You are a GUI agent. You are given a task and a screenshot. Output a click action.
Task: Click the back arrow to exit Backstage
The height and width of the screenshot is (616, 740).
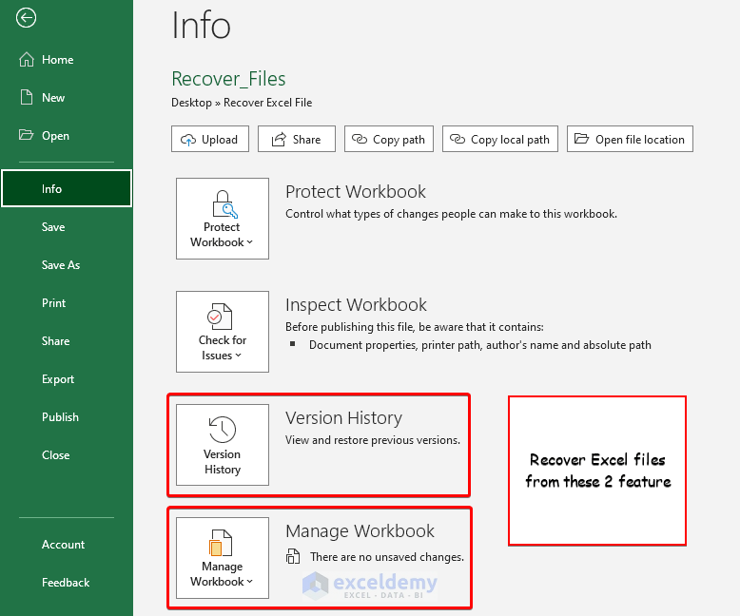tap(26, 18)
